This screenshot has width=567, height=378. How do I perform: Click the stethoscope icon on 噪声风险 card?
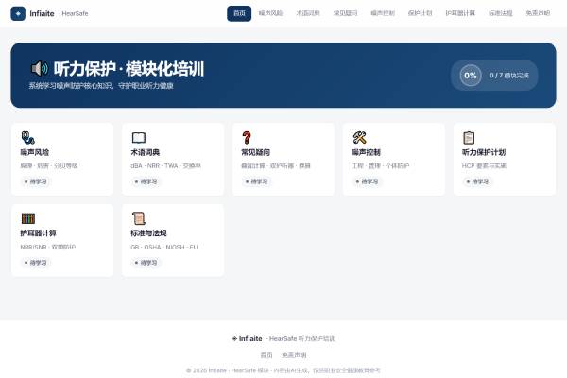(27, 137)
